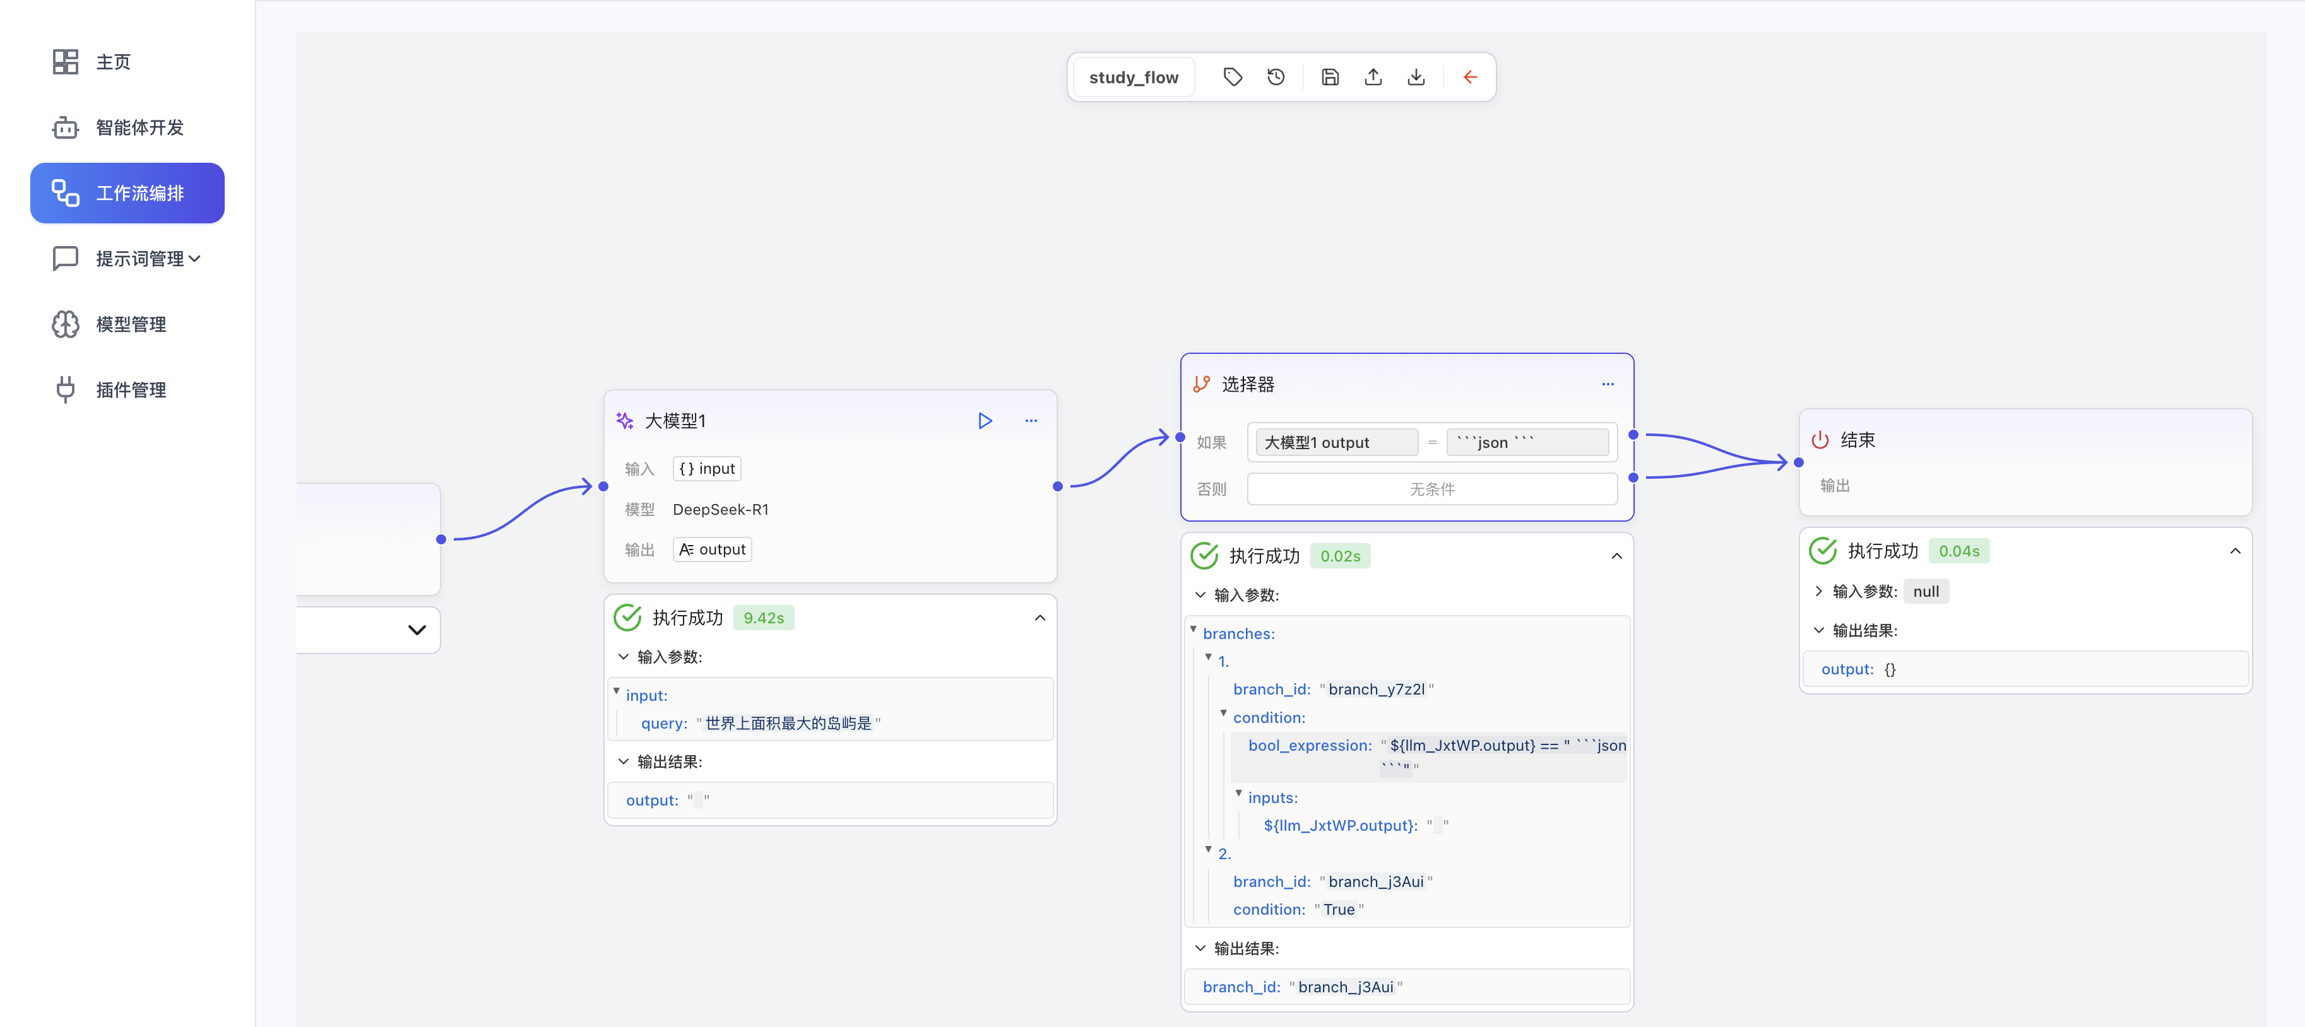Image resolution: width=2305 pixels, height=1027 pixels.
Task: Click the tag icon in flow toolbar
Action: 1232,77
